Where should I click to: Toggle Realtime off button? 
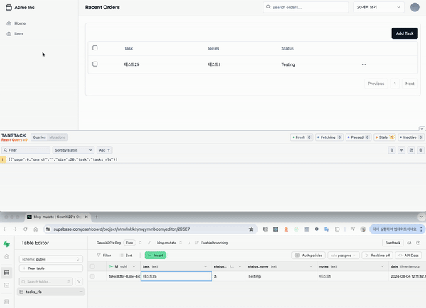click(378, 256)
